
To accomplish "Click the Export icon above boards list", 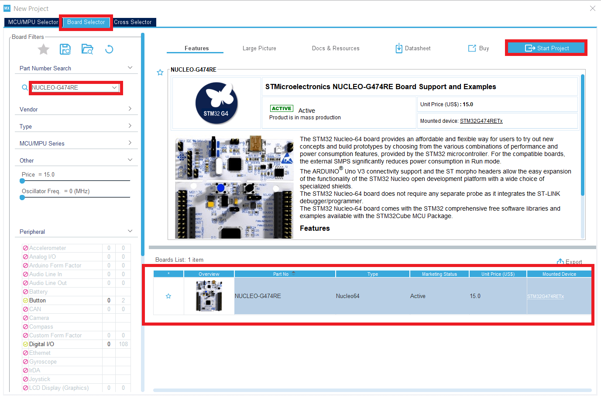I will (x=560, y=262).
